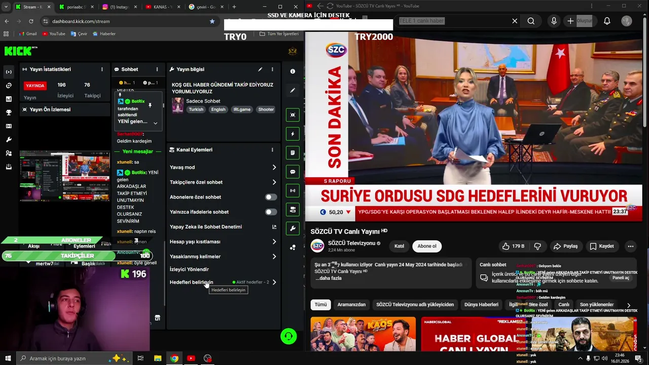The image size is (649, 365).
Task: Click İzleyici Yönlendir in Kanal Eylemleri
Action: pos(189,269)
